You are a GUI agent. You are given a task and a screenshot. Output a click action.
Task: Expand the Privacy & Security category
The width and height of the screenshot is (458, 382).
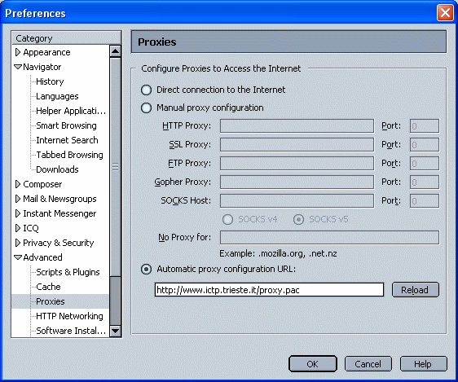tap(18, 243)
